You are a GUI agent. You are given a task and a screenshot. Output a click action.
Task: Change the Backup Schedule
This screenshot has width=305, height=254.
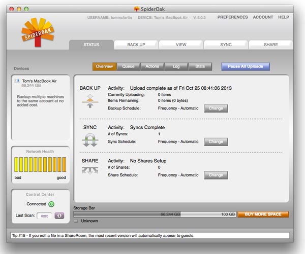(216, 108)
